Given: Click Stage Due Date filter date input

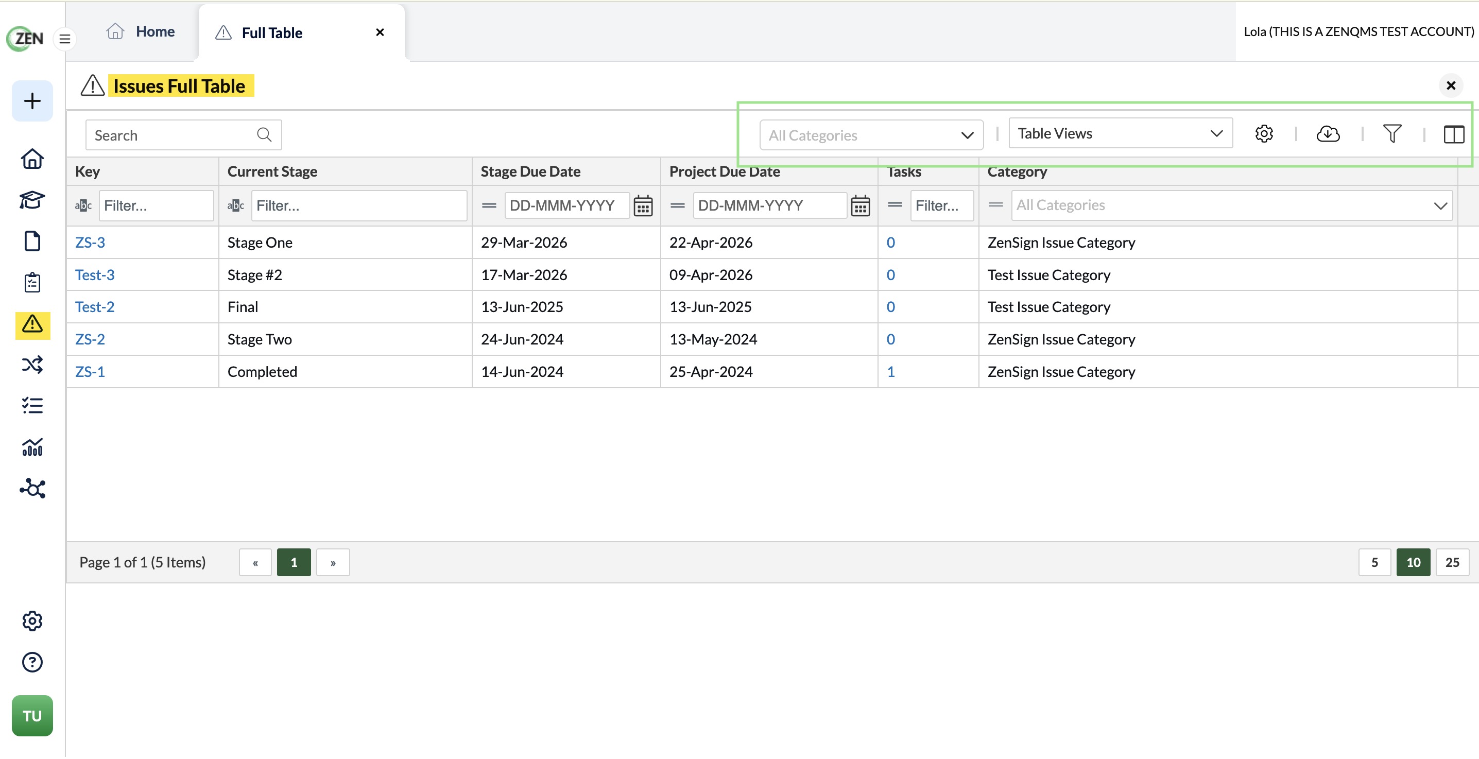Looking at the screenshot, I should (566, 205).
